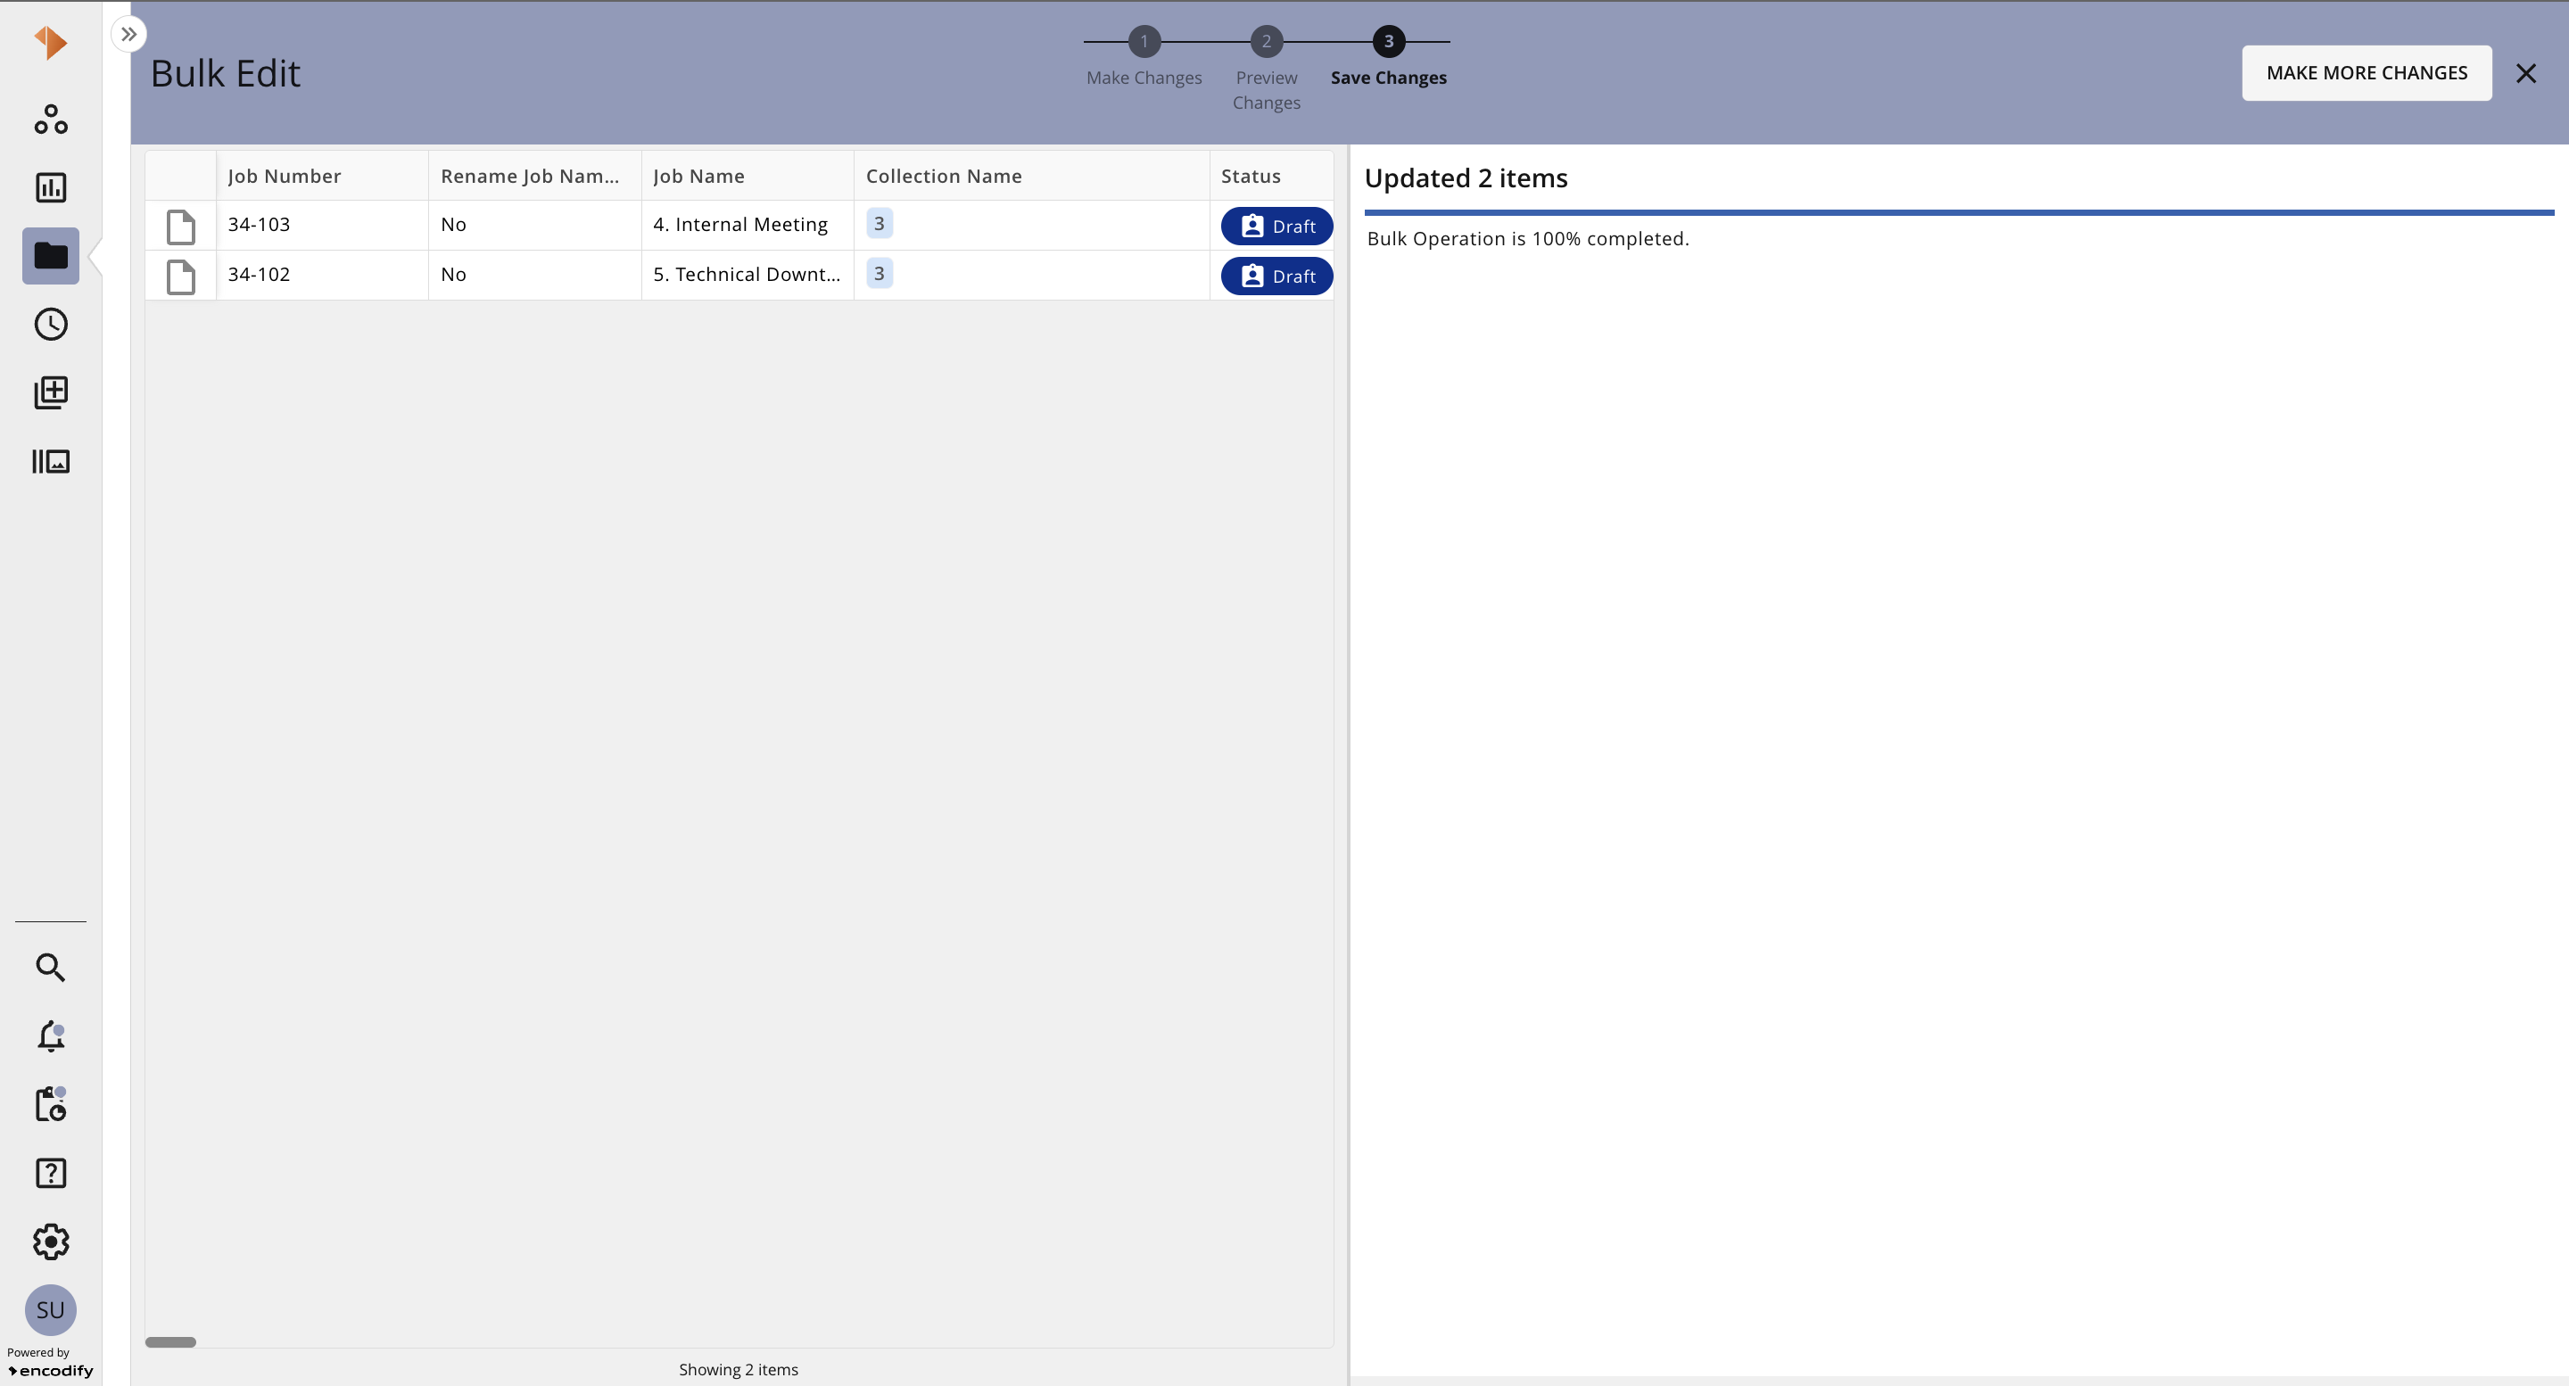Screen dimensions: 2569x1386
Task: Click the orange Encodify logo icon
Action: coord(50,42)
